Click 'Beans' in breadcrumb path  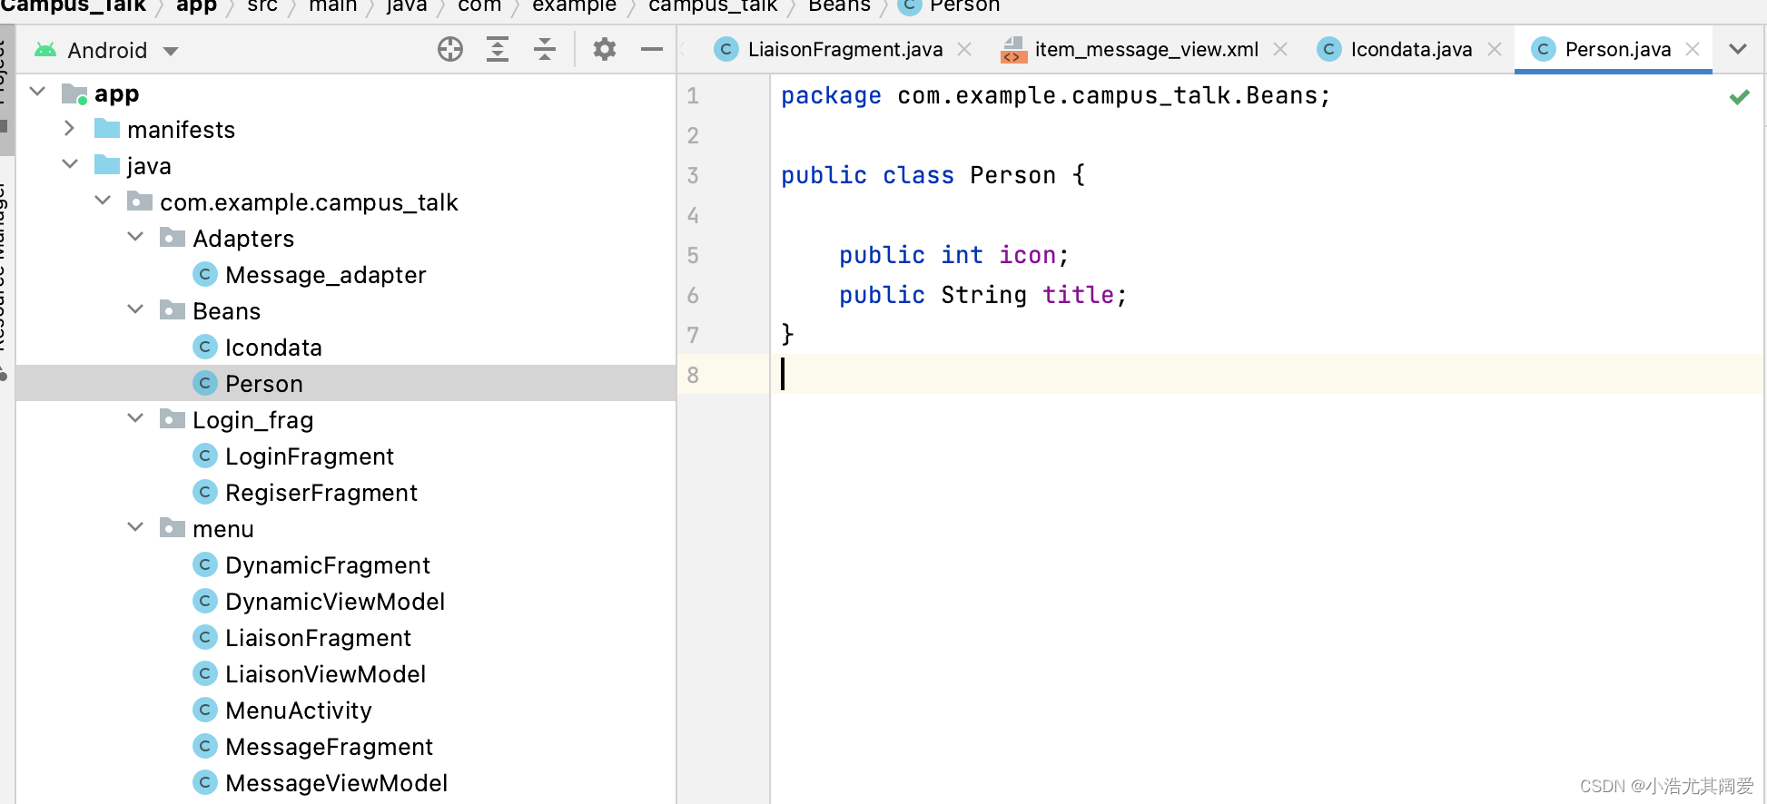tap(840, 6)
